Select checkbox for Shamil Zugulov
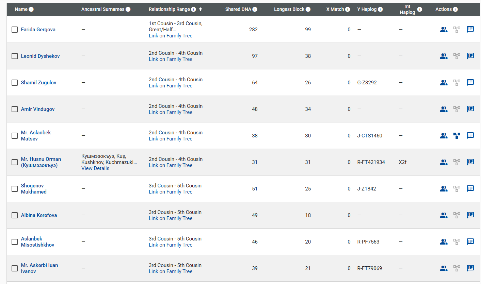 [15, 83]
